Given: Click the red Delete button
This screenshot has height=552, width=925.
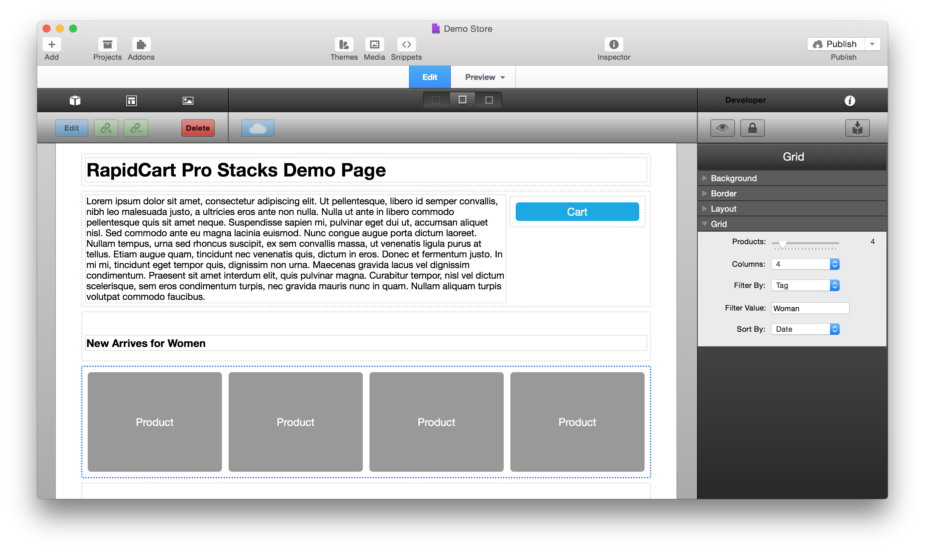Looking at the screenshot, I should tap(198, 128).
